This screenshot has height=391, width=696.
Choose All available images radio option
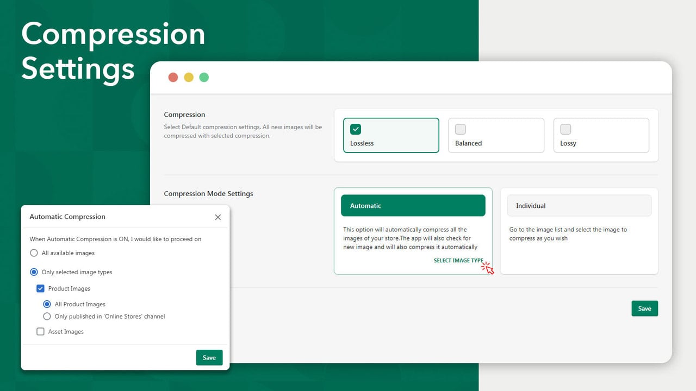point(34,253)
